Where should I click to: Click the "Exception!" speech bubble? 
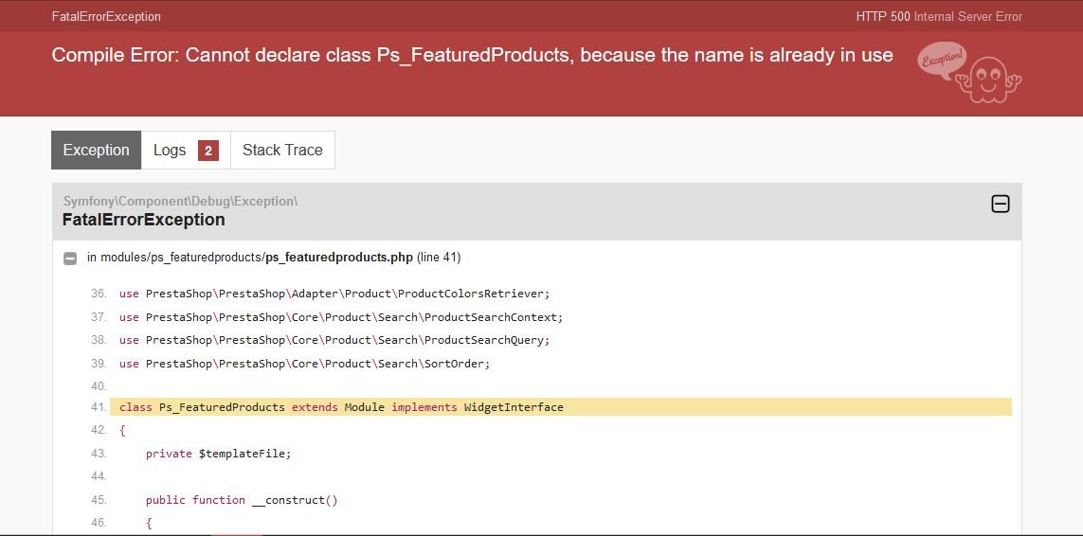coord(942,60)
